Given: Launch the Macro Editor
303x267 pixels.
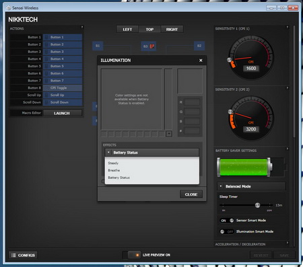Looking at the screenshot, I should [62, 113].
